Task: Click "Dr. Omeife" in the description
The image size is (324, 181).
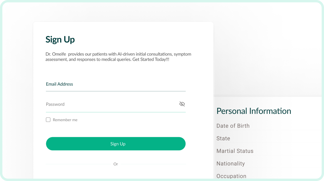Action: tap(56, 54)
